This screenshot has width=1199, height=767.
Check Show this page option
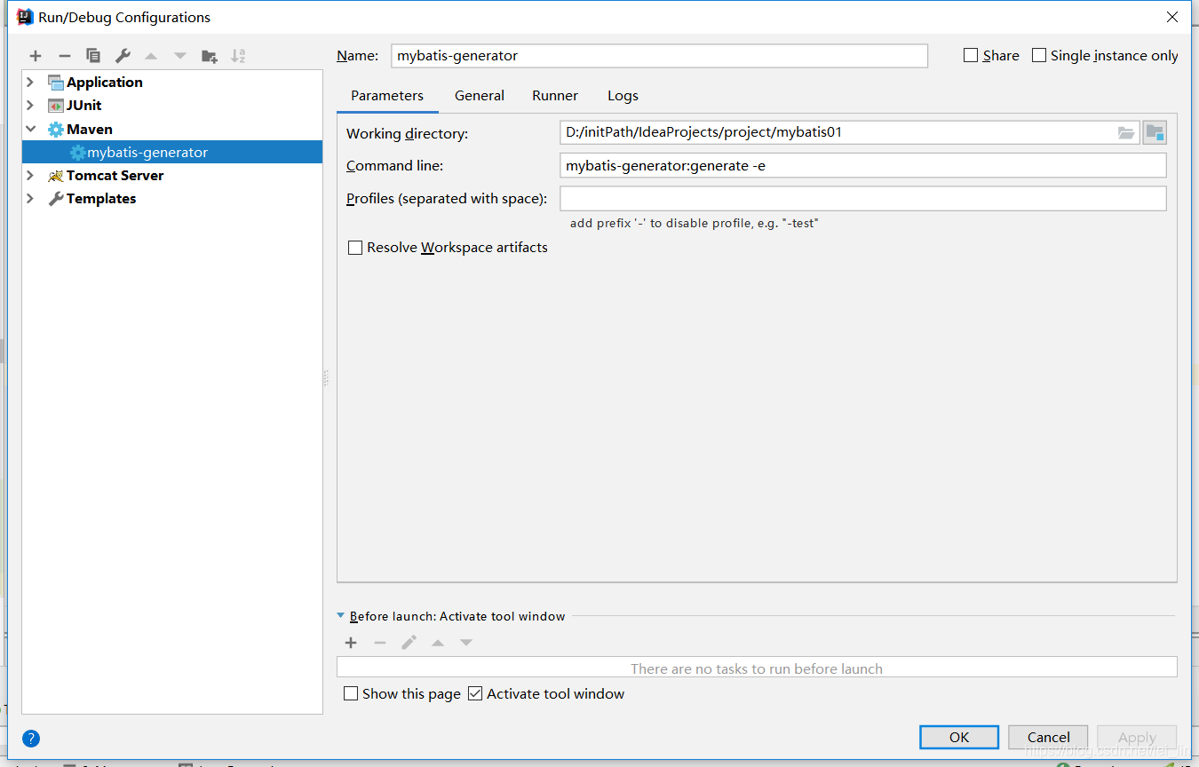click(351, 693)
